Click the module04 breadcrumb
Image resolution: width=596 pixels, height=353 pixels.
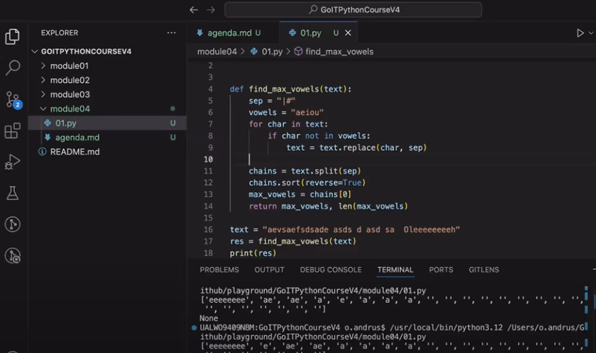[217, 52]
